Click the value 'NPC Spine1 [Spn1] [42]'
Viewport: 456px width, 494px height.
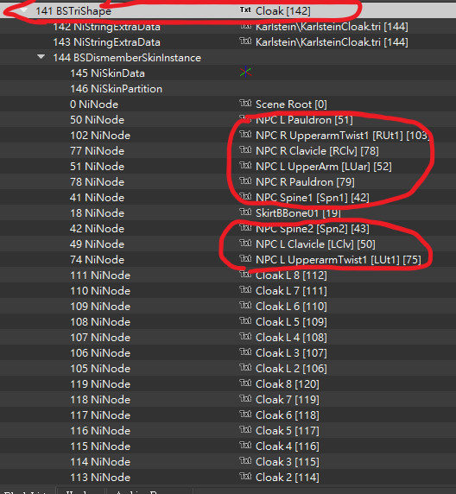[313, 198]
